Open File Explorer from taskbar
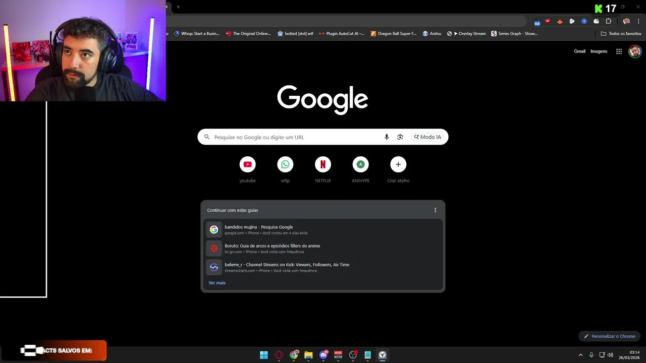 click(x=308, y=355)
